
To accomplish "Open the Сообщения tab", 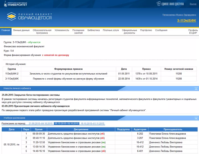I will [x=161, y=30].
